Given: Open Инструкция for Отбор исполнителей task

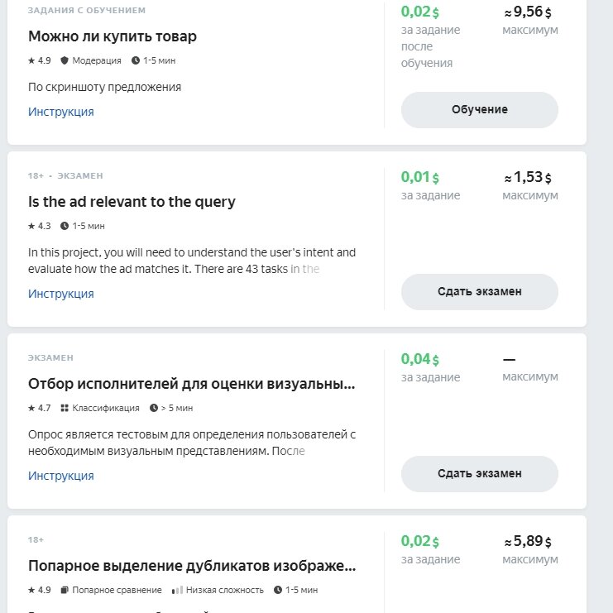Looking at the screenshot, I should coord(61,476).
